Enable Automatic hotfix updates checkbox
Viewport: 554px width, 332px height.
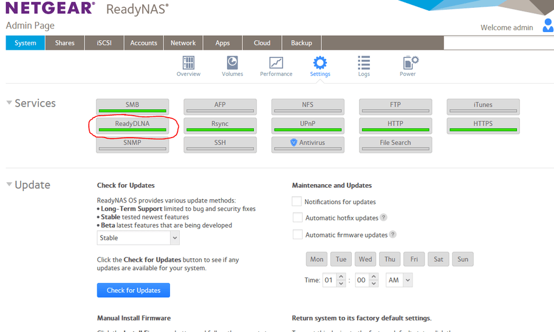tap(298, 217)
